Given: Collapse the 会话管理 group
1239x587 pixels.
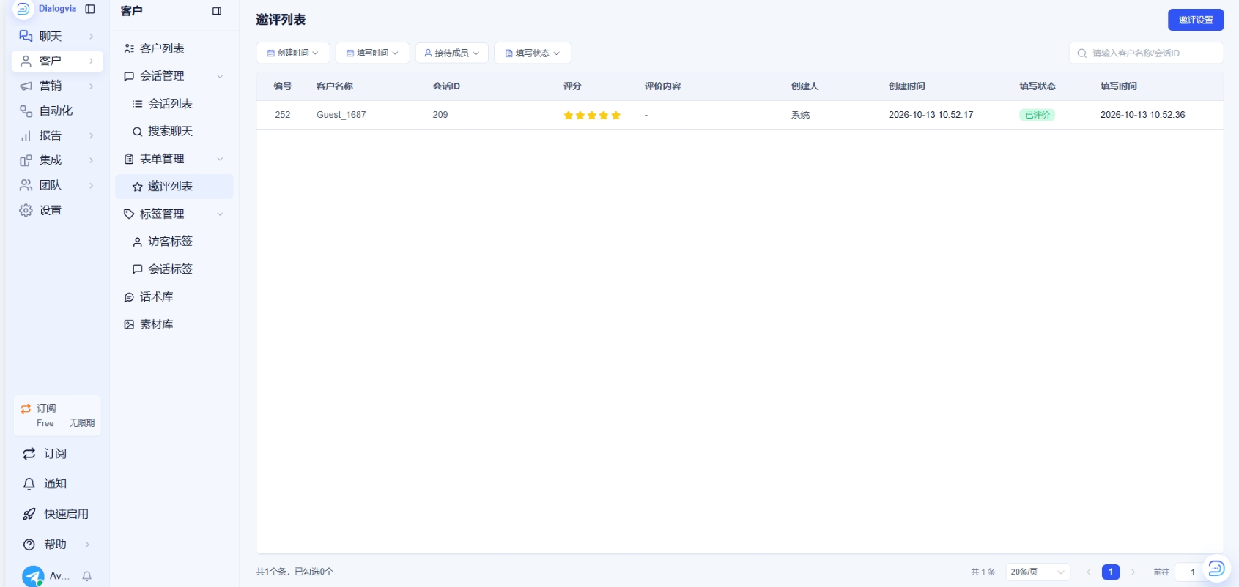Looking at the screenshot, I should coord(220,76).
